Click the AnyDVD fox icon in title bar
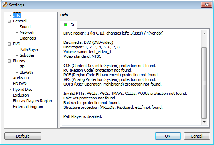The image size is (214, 145). point(5,5)
